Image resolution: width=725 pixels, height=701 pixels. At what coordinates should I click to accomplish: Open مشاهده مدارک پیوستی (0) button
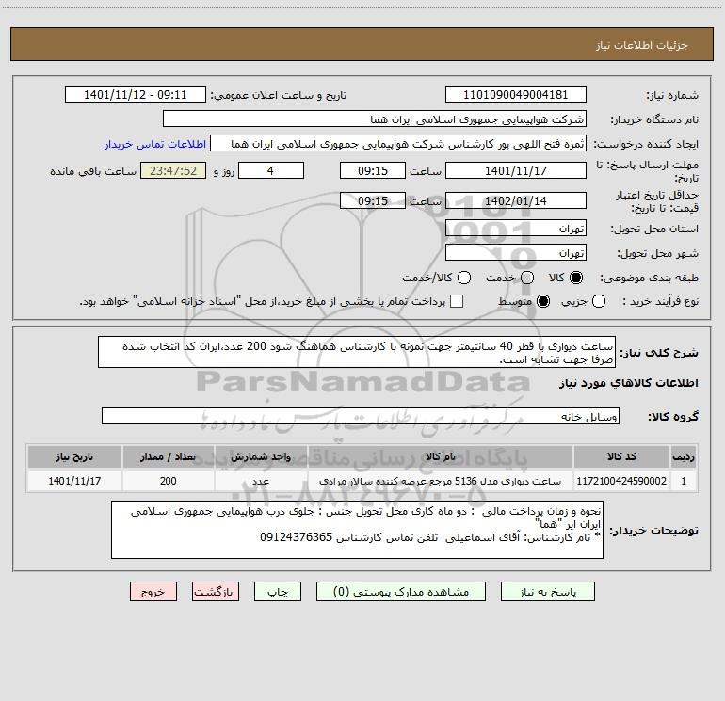point(401,592)
